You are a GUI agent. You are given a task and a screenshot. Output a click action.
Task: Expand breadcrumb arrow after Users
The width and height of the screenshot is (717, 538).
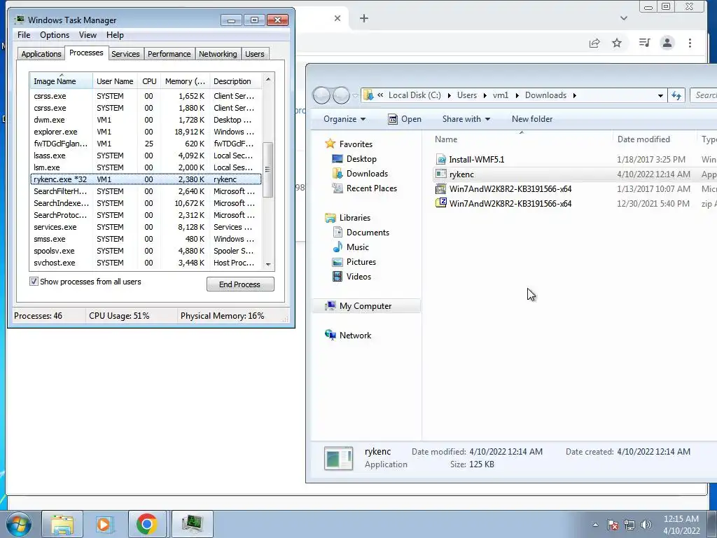coord(485,95)
